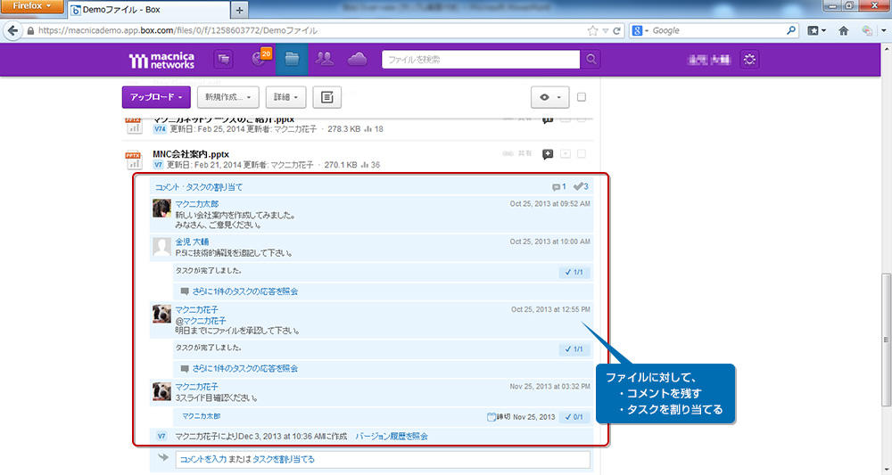Click the タスクを割り当てる link
Viewport: 892px width, 475px height.
[x=284, y=459]
